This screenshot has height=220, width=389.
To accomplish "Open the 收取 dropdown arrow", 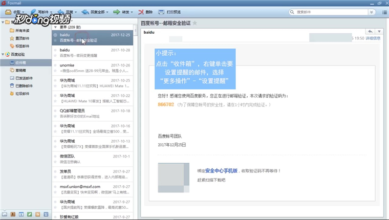I will [x=23, y=12].
